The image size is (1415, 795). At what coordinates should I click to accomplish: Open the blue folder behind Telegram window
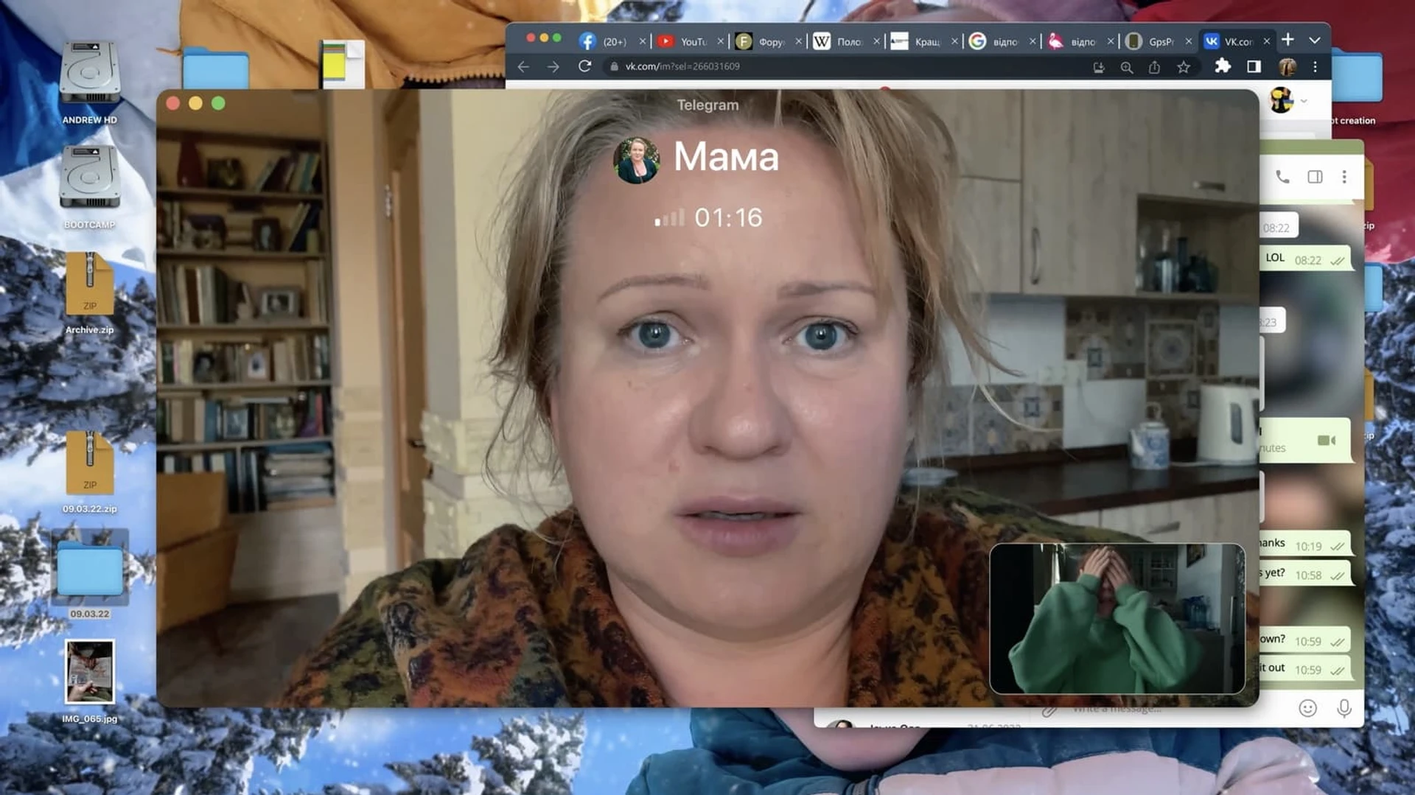pos(215,68)
